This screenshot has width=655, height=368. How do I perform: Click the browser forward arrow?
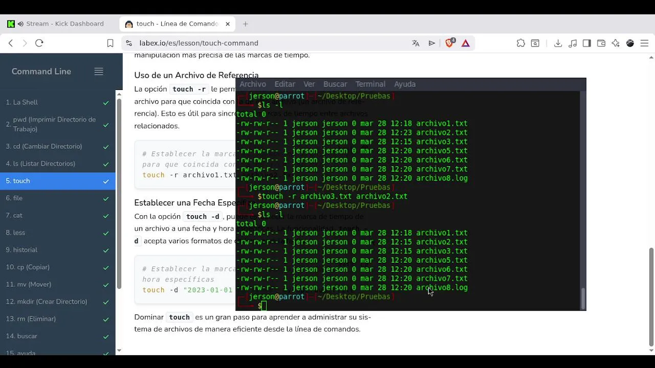point(25,43)
